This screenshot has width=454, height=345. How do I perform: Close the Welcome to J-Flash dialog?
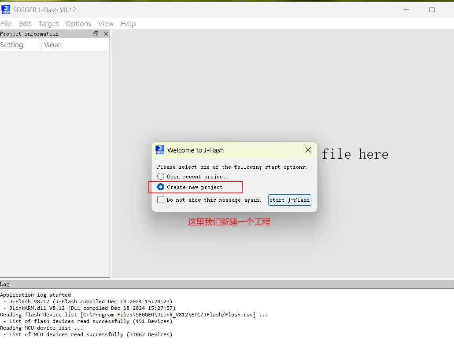pyautogui.click(x=308, y=150)
